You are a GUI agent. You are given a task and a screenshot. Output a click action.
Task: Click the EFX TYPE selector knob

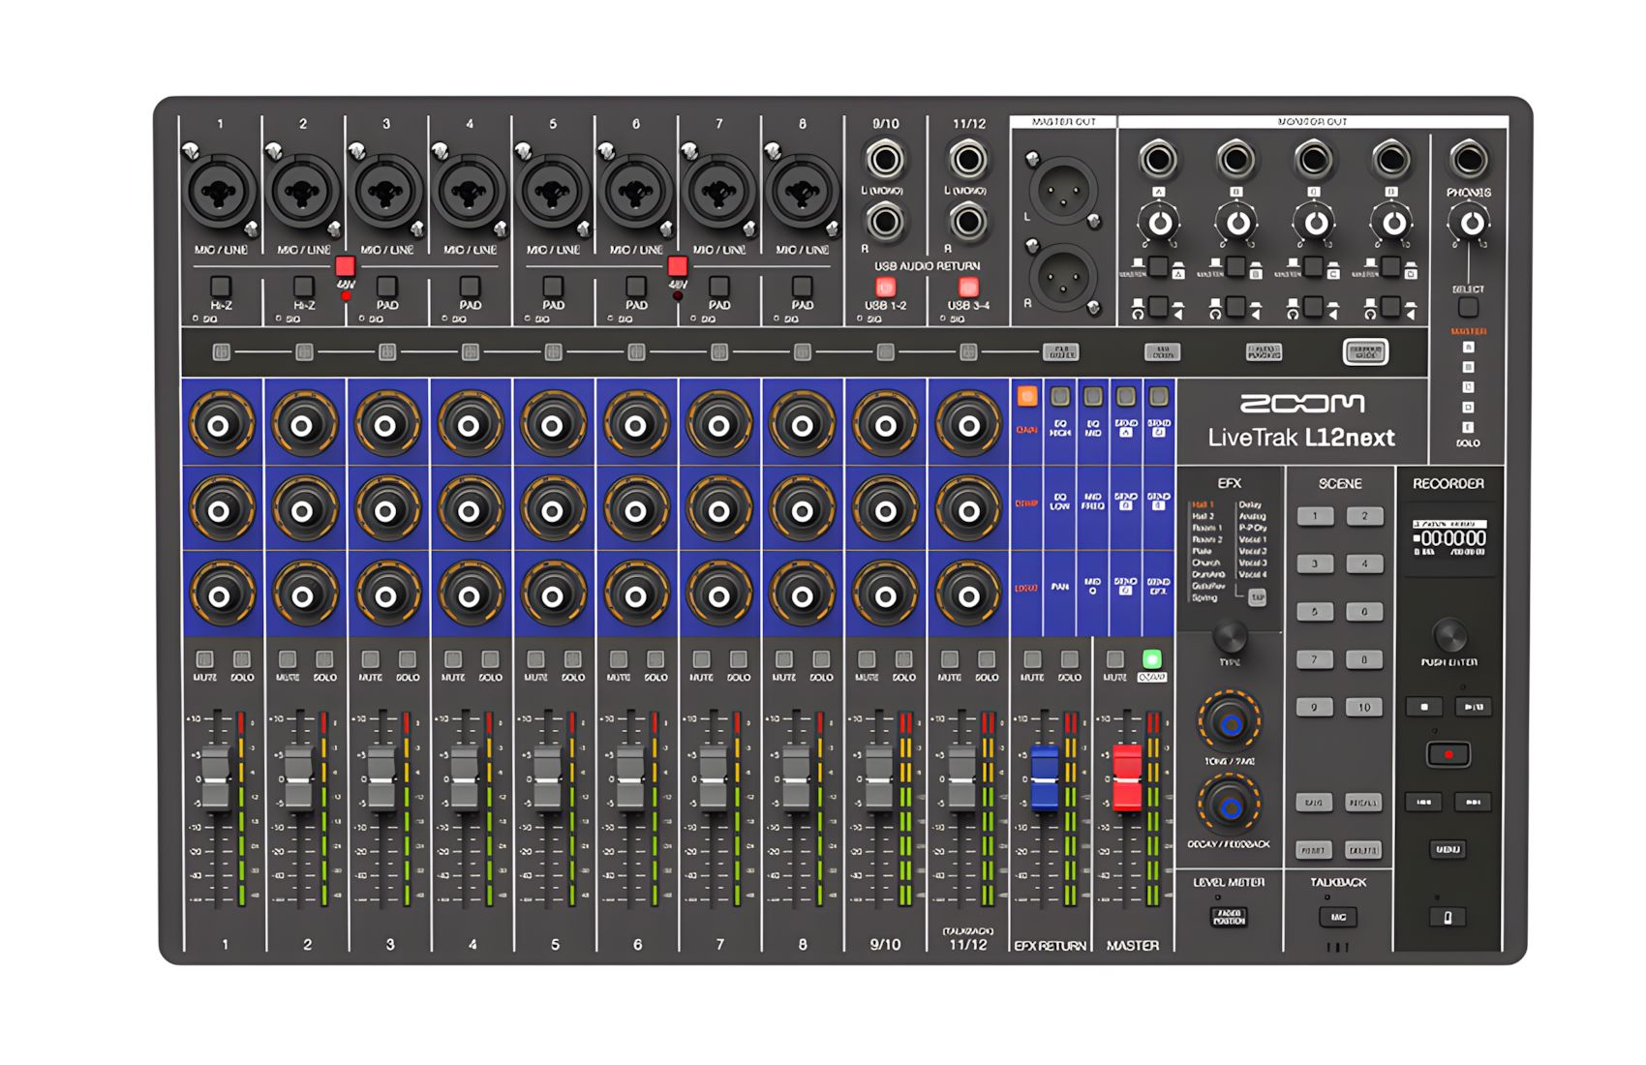point(1230,636)
